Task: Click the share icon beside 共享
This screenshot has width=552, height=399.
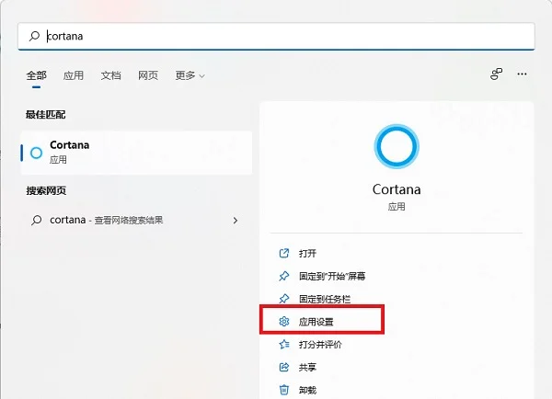Action: (283, 368)
